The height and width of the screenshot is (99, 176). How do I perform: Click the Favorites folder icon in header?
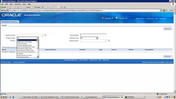click(x=117, y=18)
